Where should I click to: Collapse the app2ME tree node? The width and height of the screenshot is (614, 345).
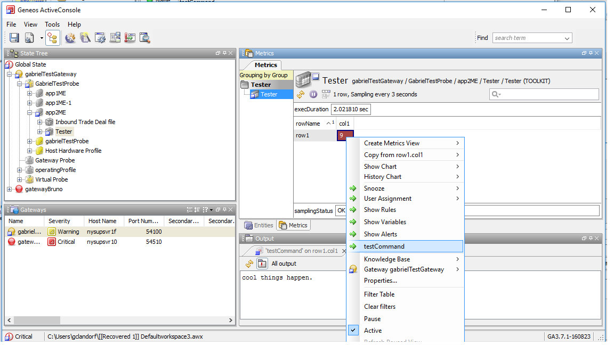tap(30, 112)
